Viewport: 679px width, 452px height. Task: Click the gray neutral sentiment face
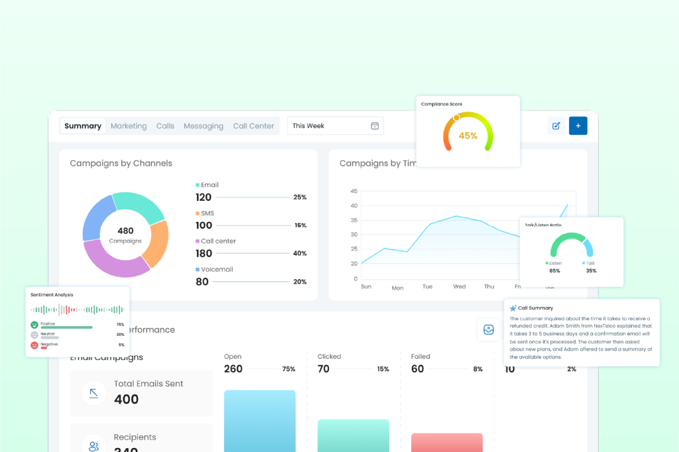point(34,335)
